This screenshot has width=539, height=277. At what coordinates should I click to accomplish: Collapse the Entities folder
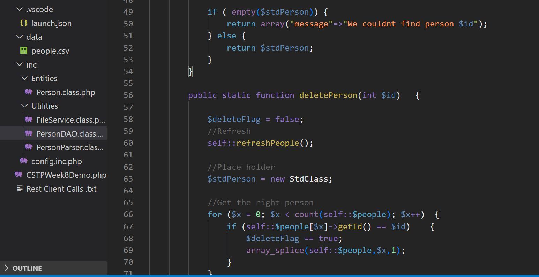click(24, 78)
